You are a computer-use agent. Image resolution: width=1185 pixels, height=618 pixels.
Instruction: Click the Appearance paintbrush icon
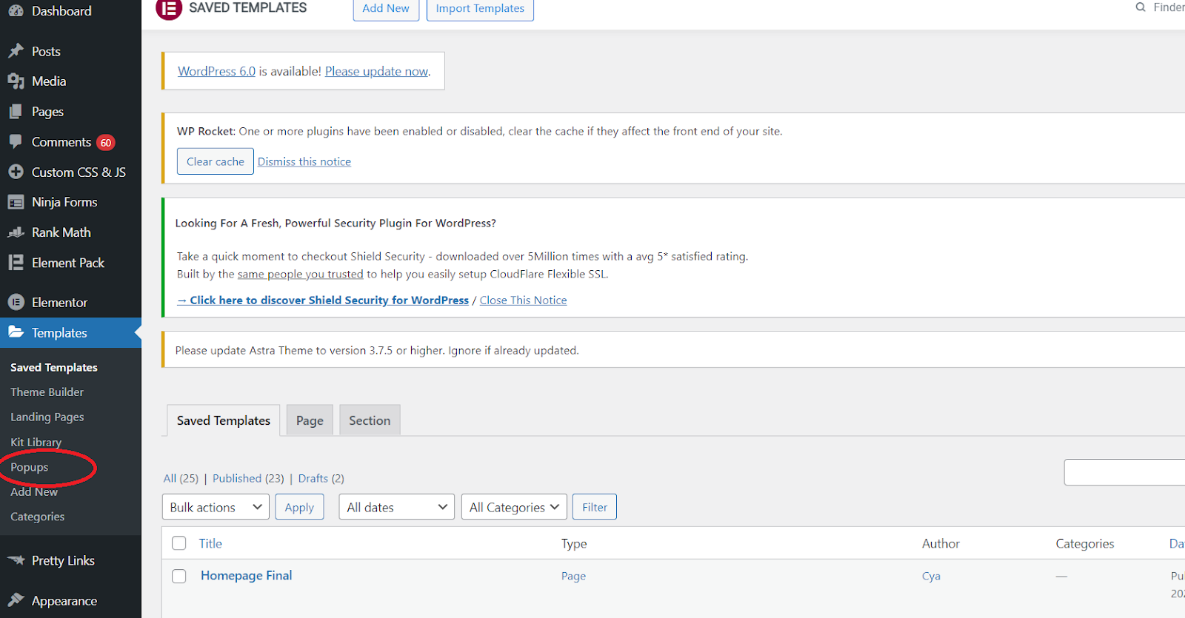coord(16,600)
